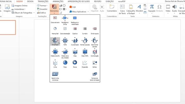
Task: Select the Área 100% chart
Action: [x=85, y=53]
